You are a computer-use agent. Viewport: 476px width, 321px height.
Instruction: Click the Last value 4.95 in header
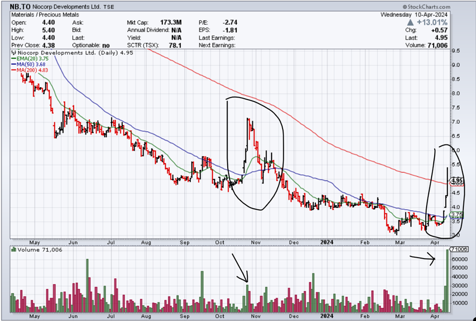point(441,38)
